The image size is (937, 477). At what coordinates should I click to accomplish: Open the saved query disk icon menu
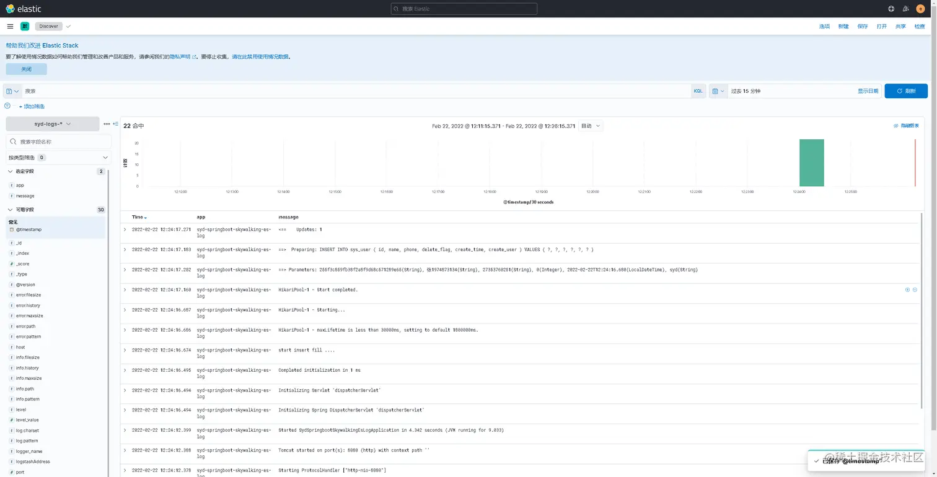click(x=12, y=91)
